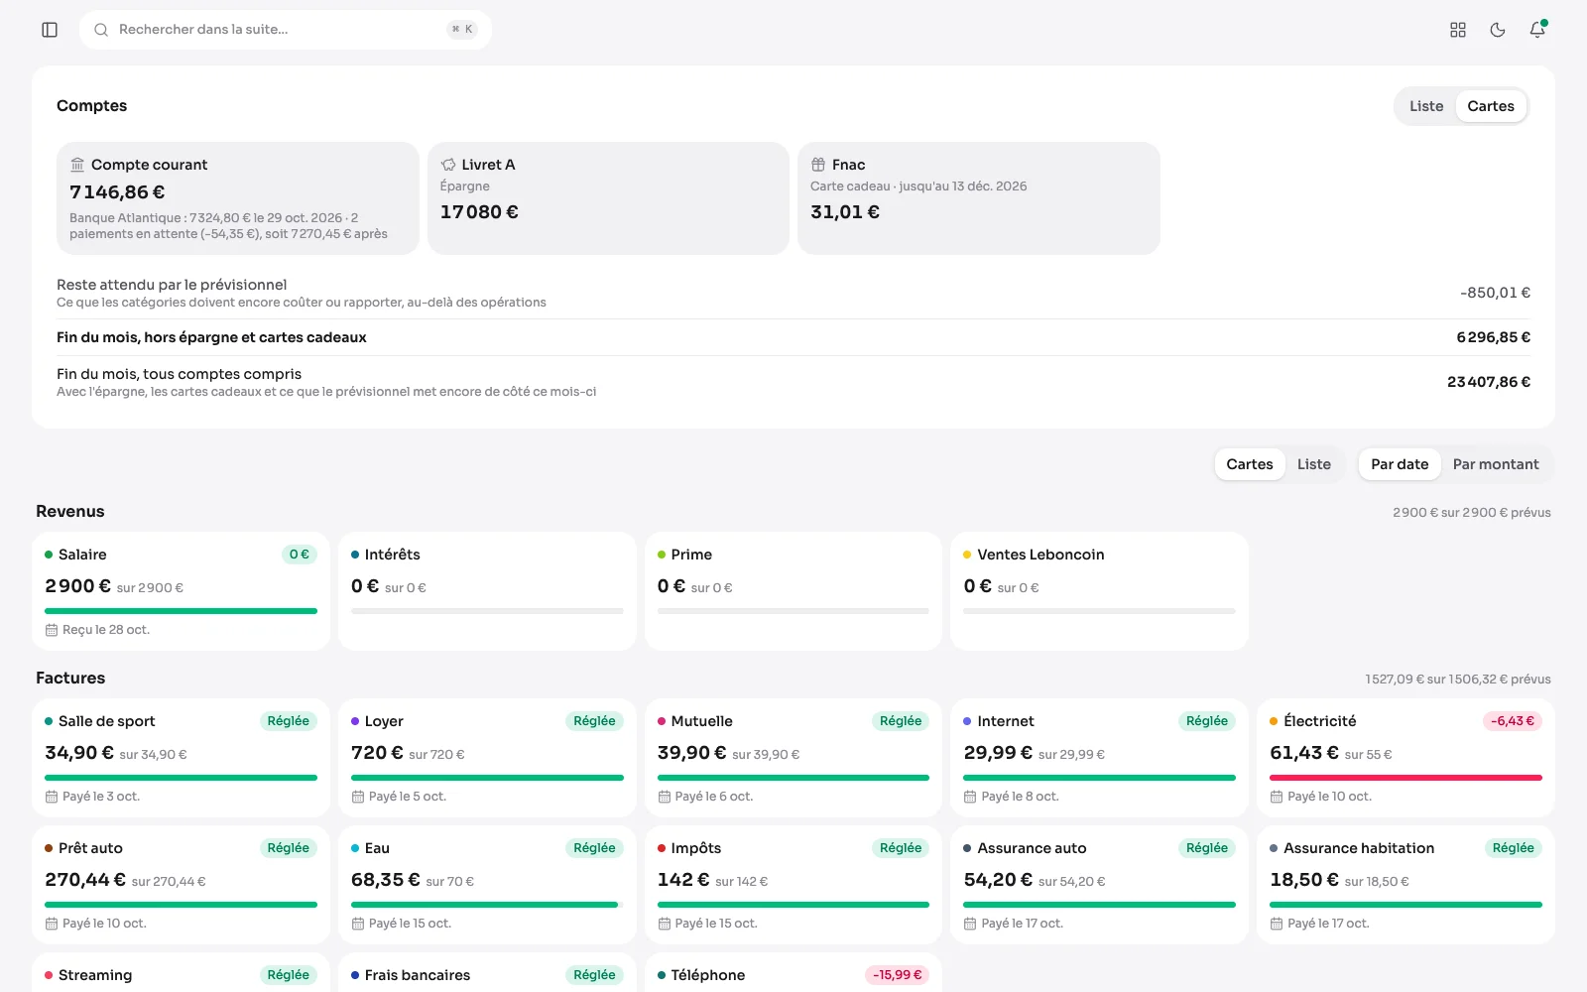1587x992 pixels.
Task: Open the Mutuelle bill card
Action: pyautogui.click(x=793, y=758)
